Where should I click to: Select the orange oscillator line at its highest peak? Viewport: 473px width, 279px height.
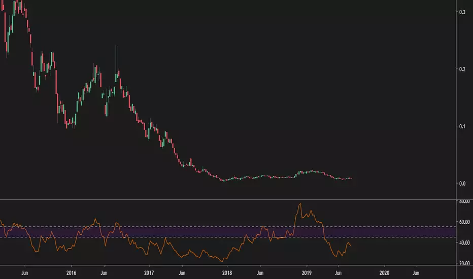point(300,204)
